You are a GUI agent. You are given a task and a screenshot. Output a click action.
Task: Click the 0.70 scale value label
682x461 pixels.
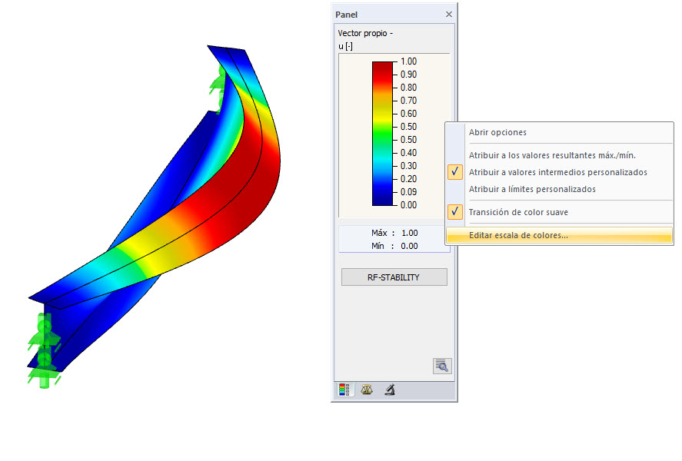click(x=408, y=101)
